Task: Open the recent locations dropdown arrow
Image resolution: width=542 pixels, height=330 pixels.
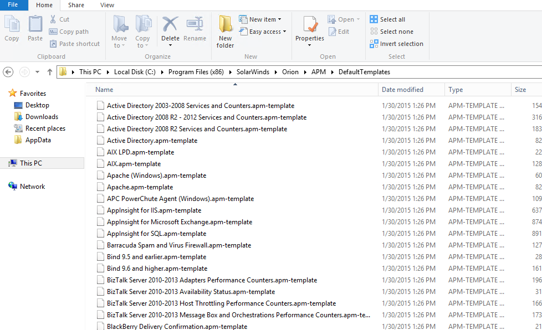Action: click(37, 72)
